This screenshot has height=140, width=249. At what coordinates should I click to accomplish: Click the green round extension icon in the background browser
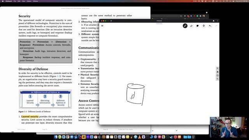(x=197, y=16)
